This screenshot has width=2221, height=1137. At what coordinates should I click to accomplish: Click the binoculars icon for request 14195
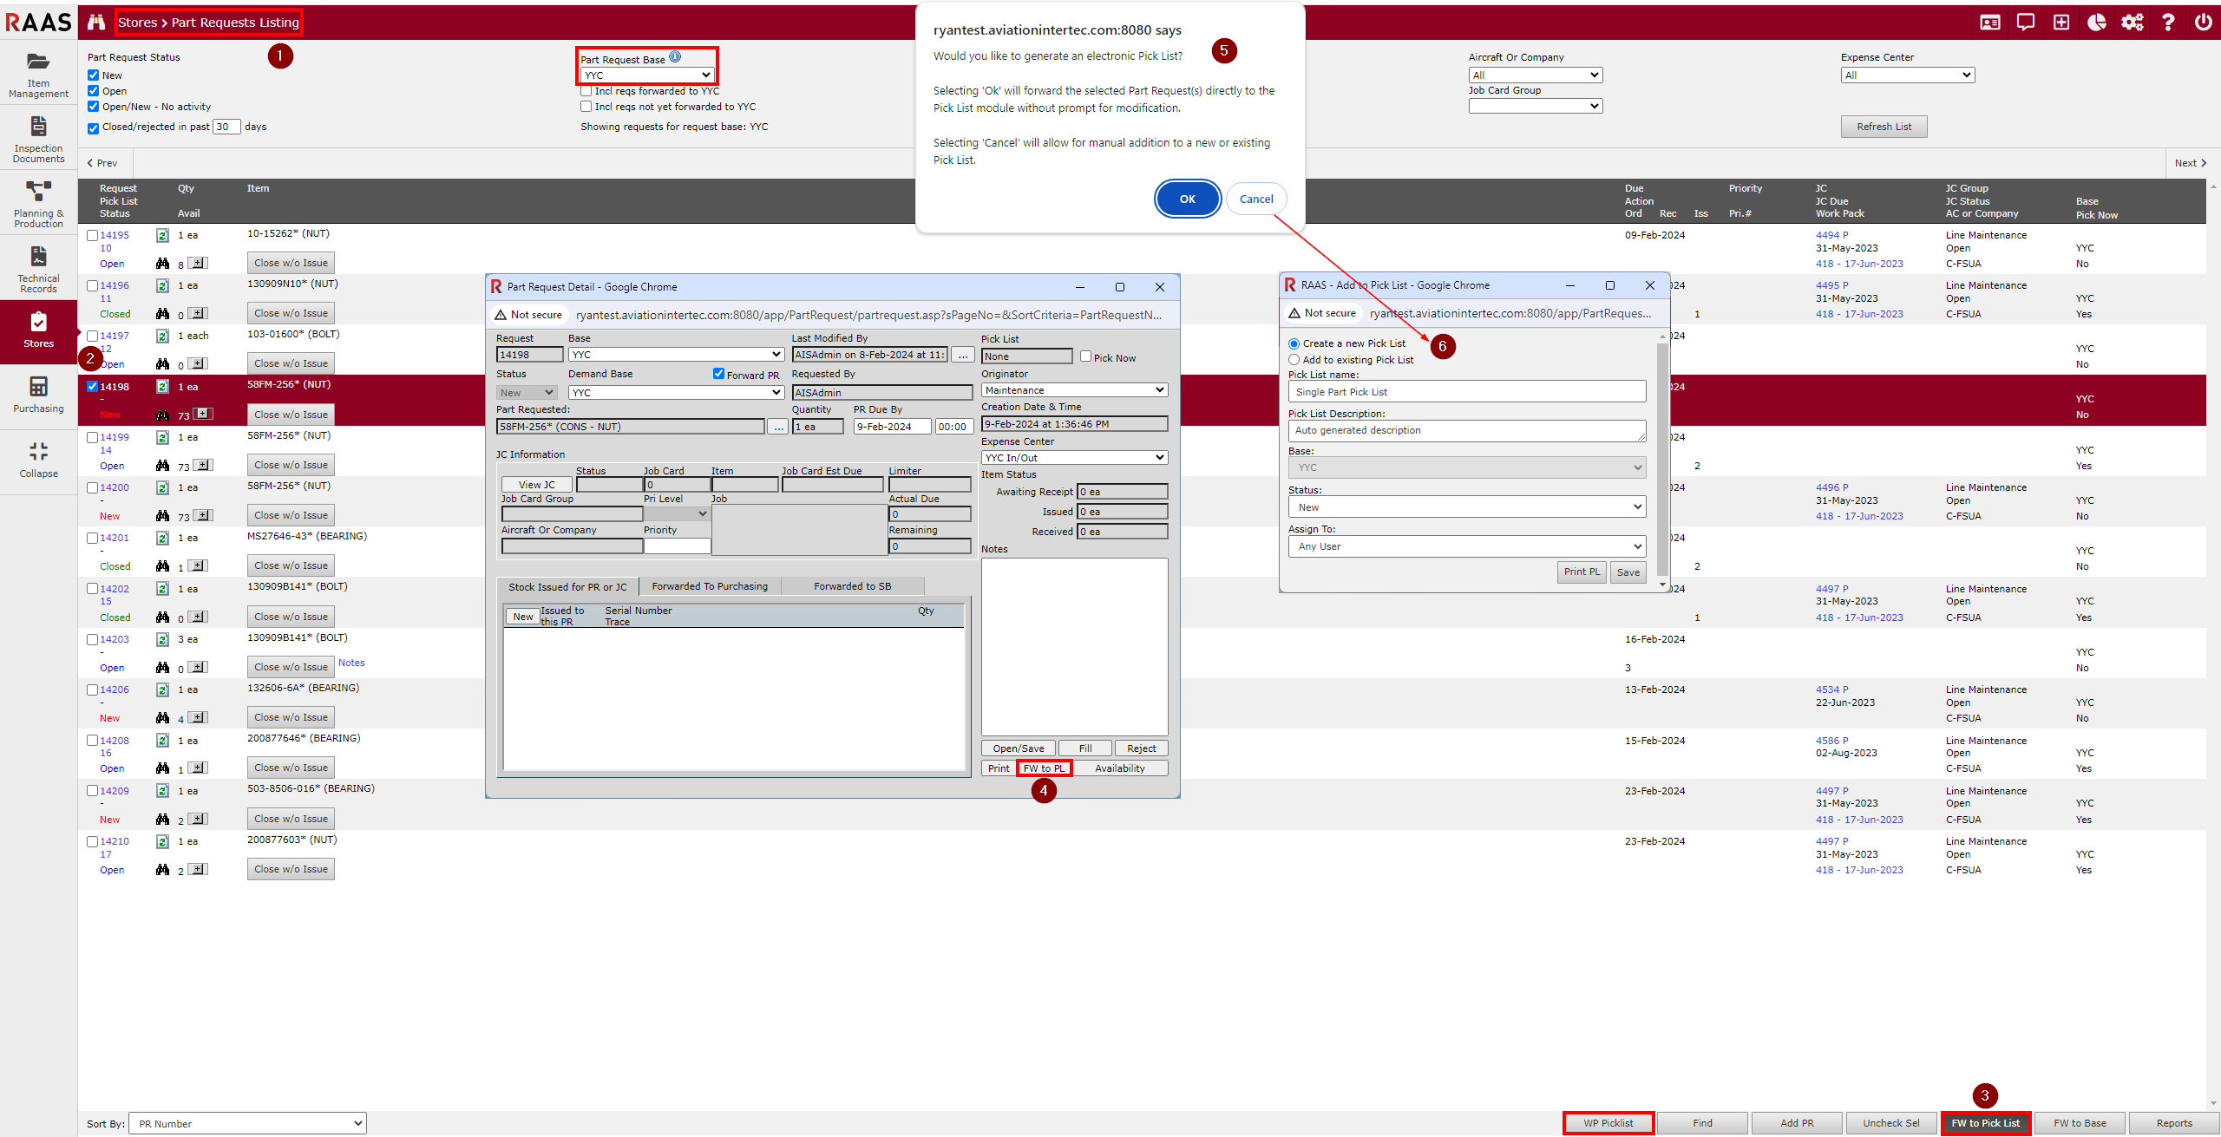[162, 263]
